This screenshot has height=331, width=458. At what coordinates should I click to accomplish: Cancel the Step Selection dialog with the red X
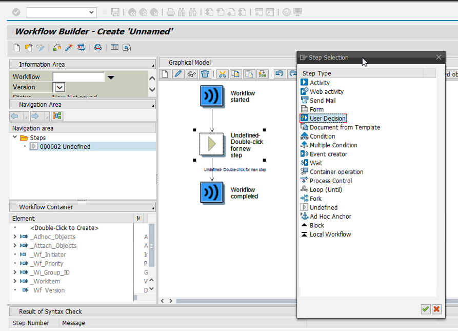[436, 309]
